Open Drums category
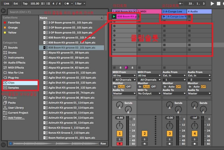Viewport: 224px width, 150px height. point(12,53)
